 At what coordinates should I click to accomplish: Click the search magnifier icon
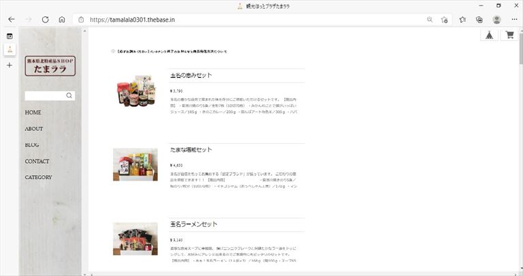(69, 95)
